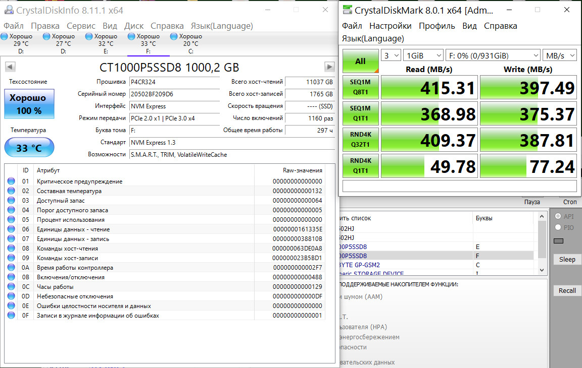582x368 pixels.
Task: Click the empty comment field in CrystalDiskMark
Action: click(x=460, y=186)
